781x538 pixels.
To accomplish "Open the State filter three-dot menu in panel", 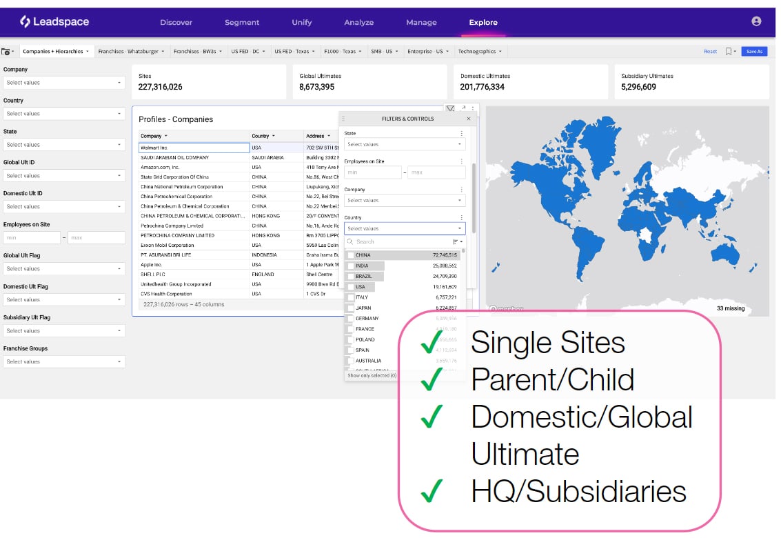I will [461, 133].
